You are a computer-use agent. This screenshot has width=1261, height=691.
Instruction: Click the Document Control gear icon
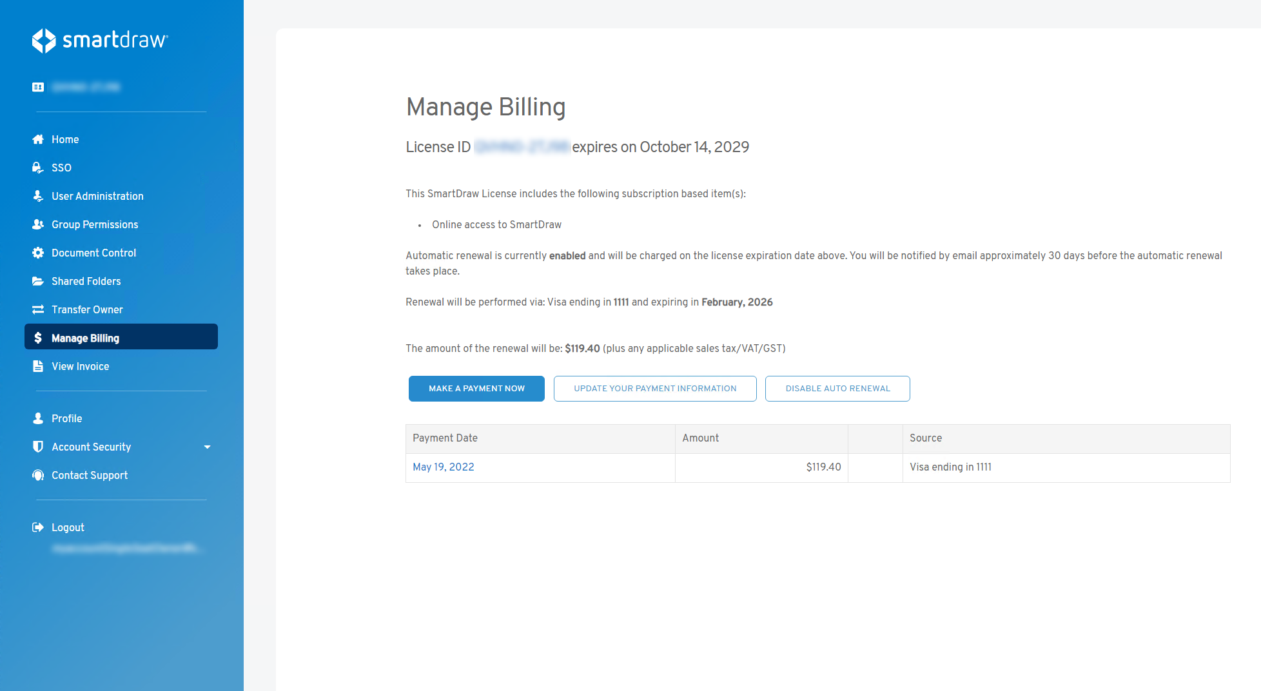38,253
